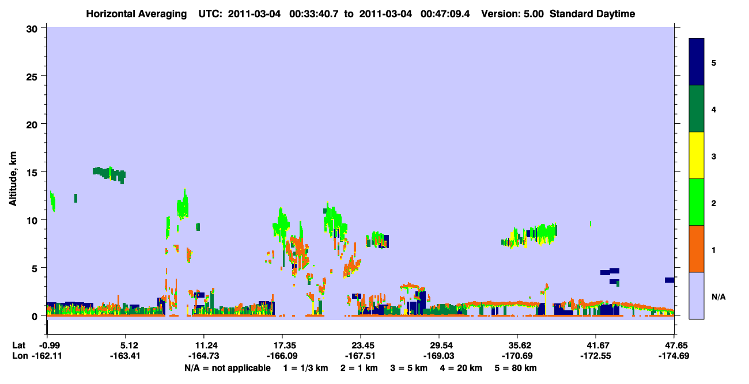Click the lavender N/A colorbar segment
Viewport: 749px width, 384px height.
pos(697,295)
